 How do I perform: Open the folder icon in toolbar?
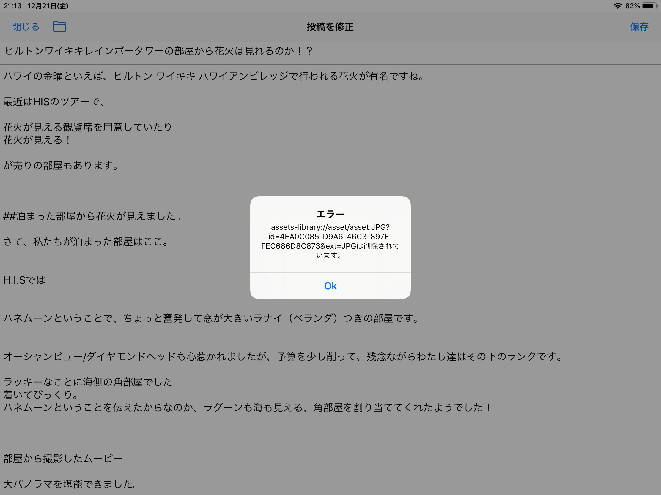point(60,26)
